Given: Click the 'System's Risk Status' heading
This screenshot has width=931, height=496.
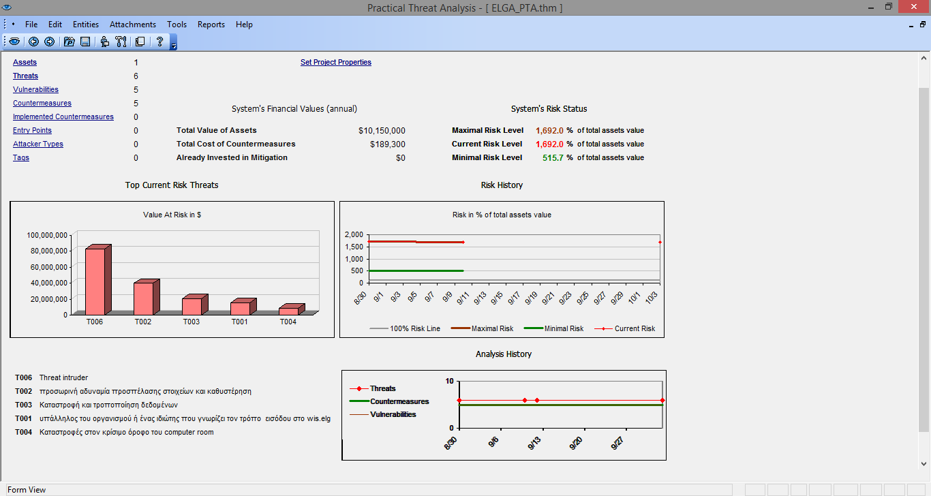Looking at the screenshot, I should click(x=549, y=108).
